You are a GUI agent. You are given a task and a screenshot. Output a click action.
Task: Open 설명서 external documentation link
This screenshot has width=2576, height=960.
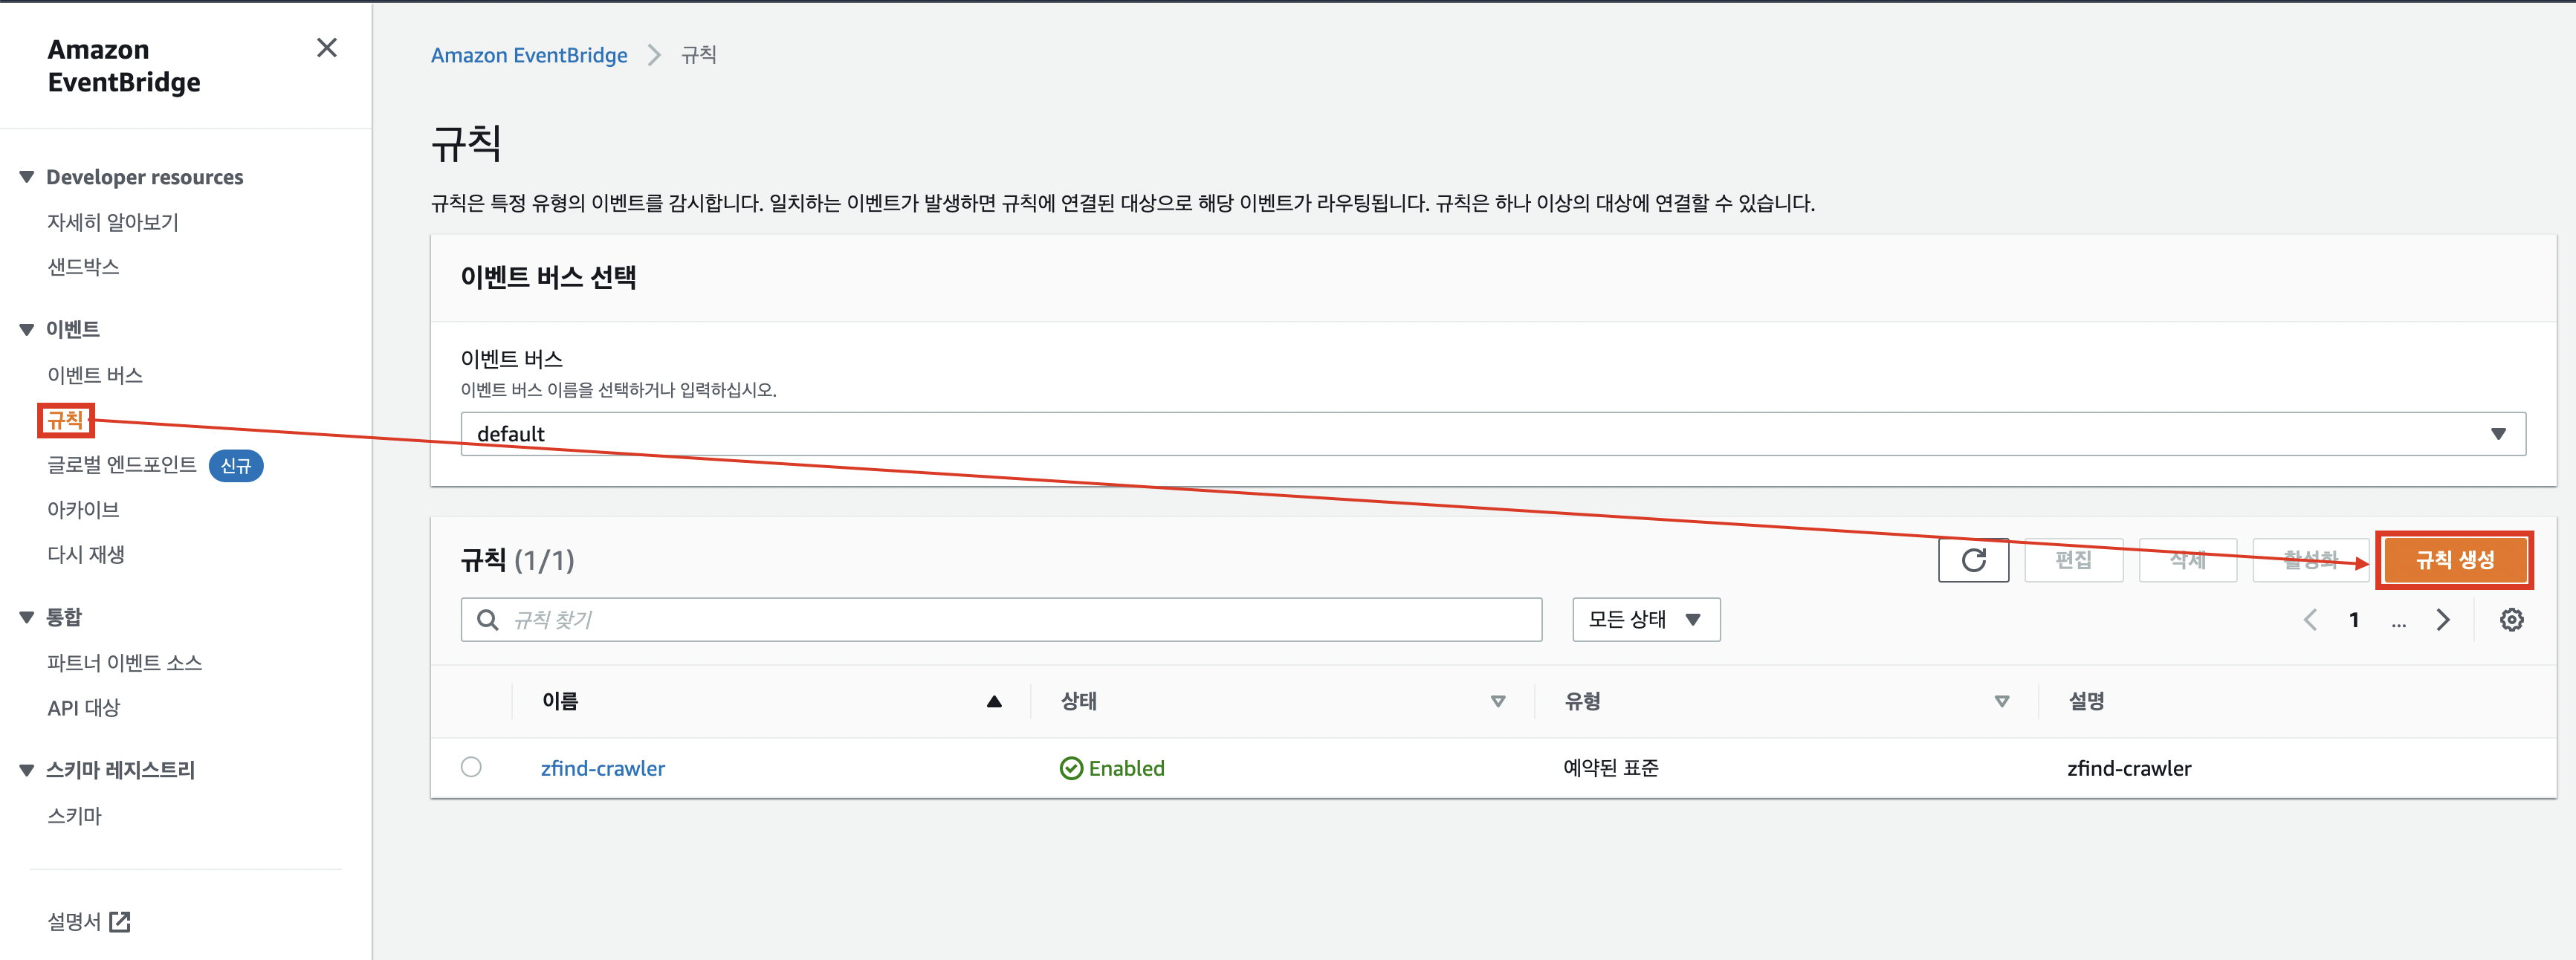pos(88,921)
